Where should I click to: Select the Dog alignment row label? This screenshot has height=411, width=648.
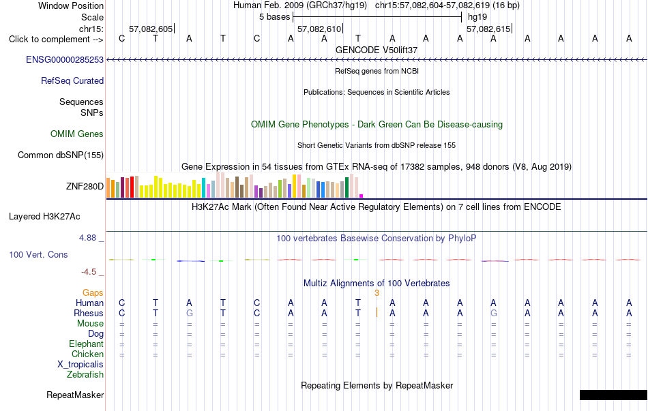[95, 334]
